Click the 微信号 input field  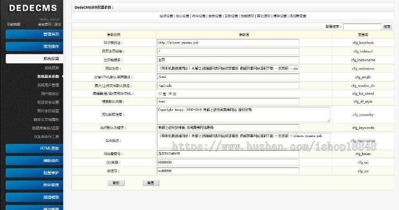pyautogui.click(x=228, y=171)
